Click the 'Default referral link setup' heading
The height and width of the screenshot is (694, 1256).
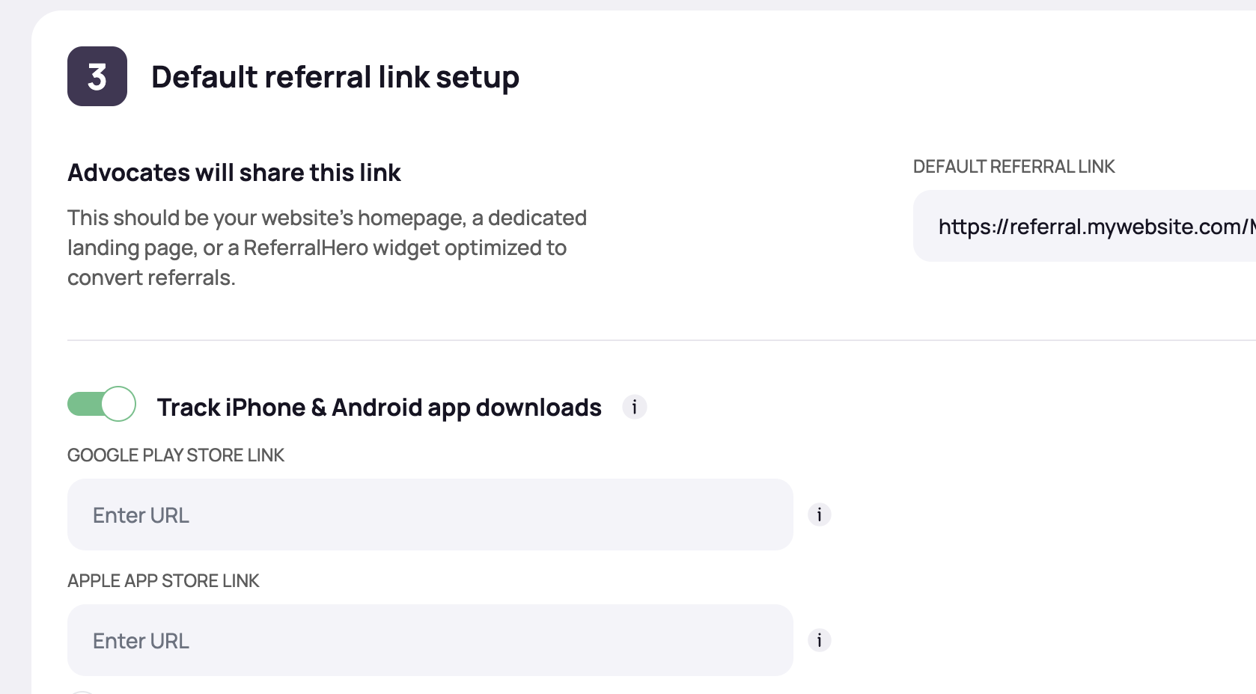(335, 76)
